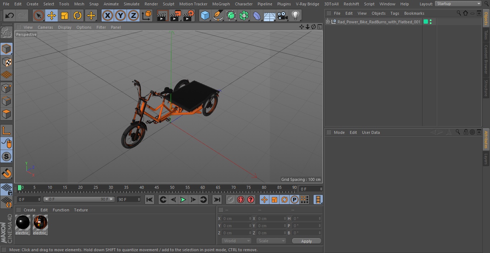
Task: Open the Material Manager Texture menu
Action: point(81,210)
